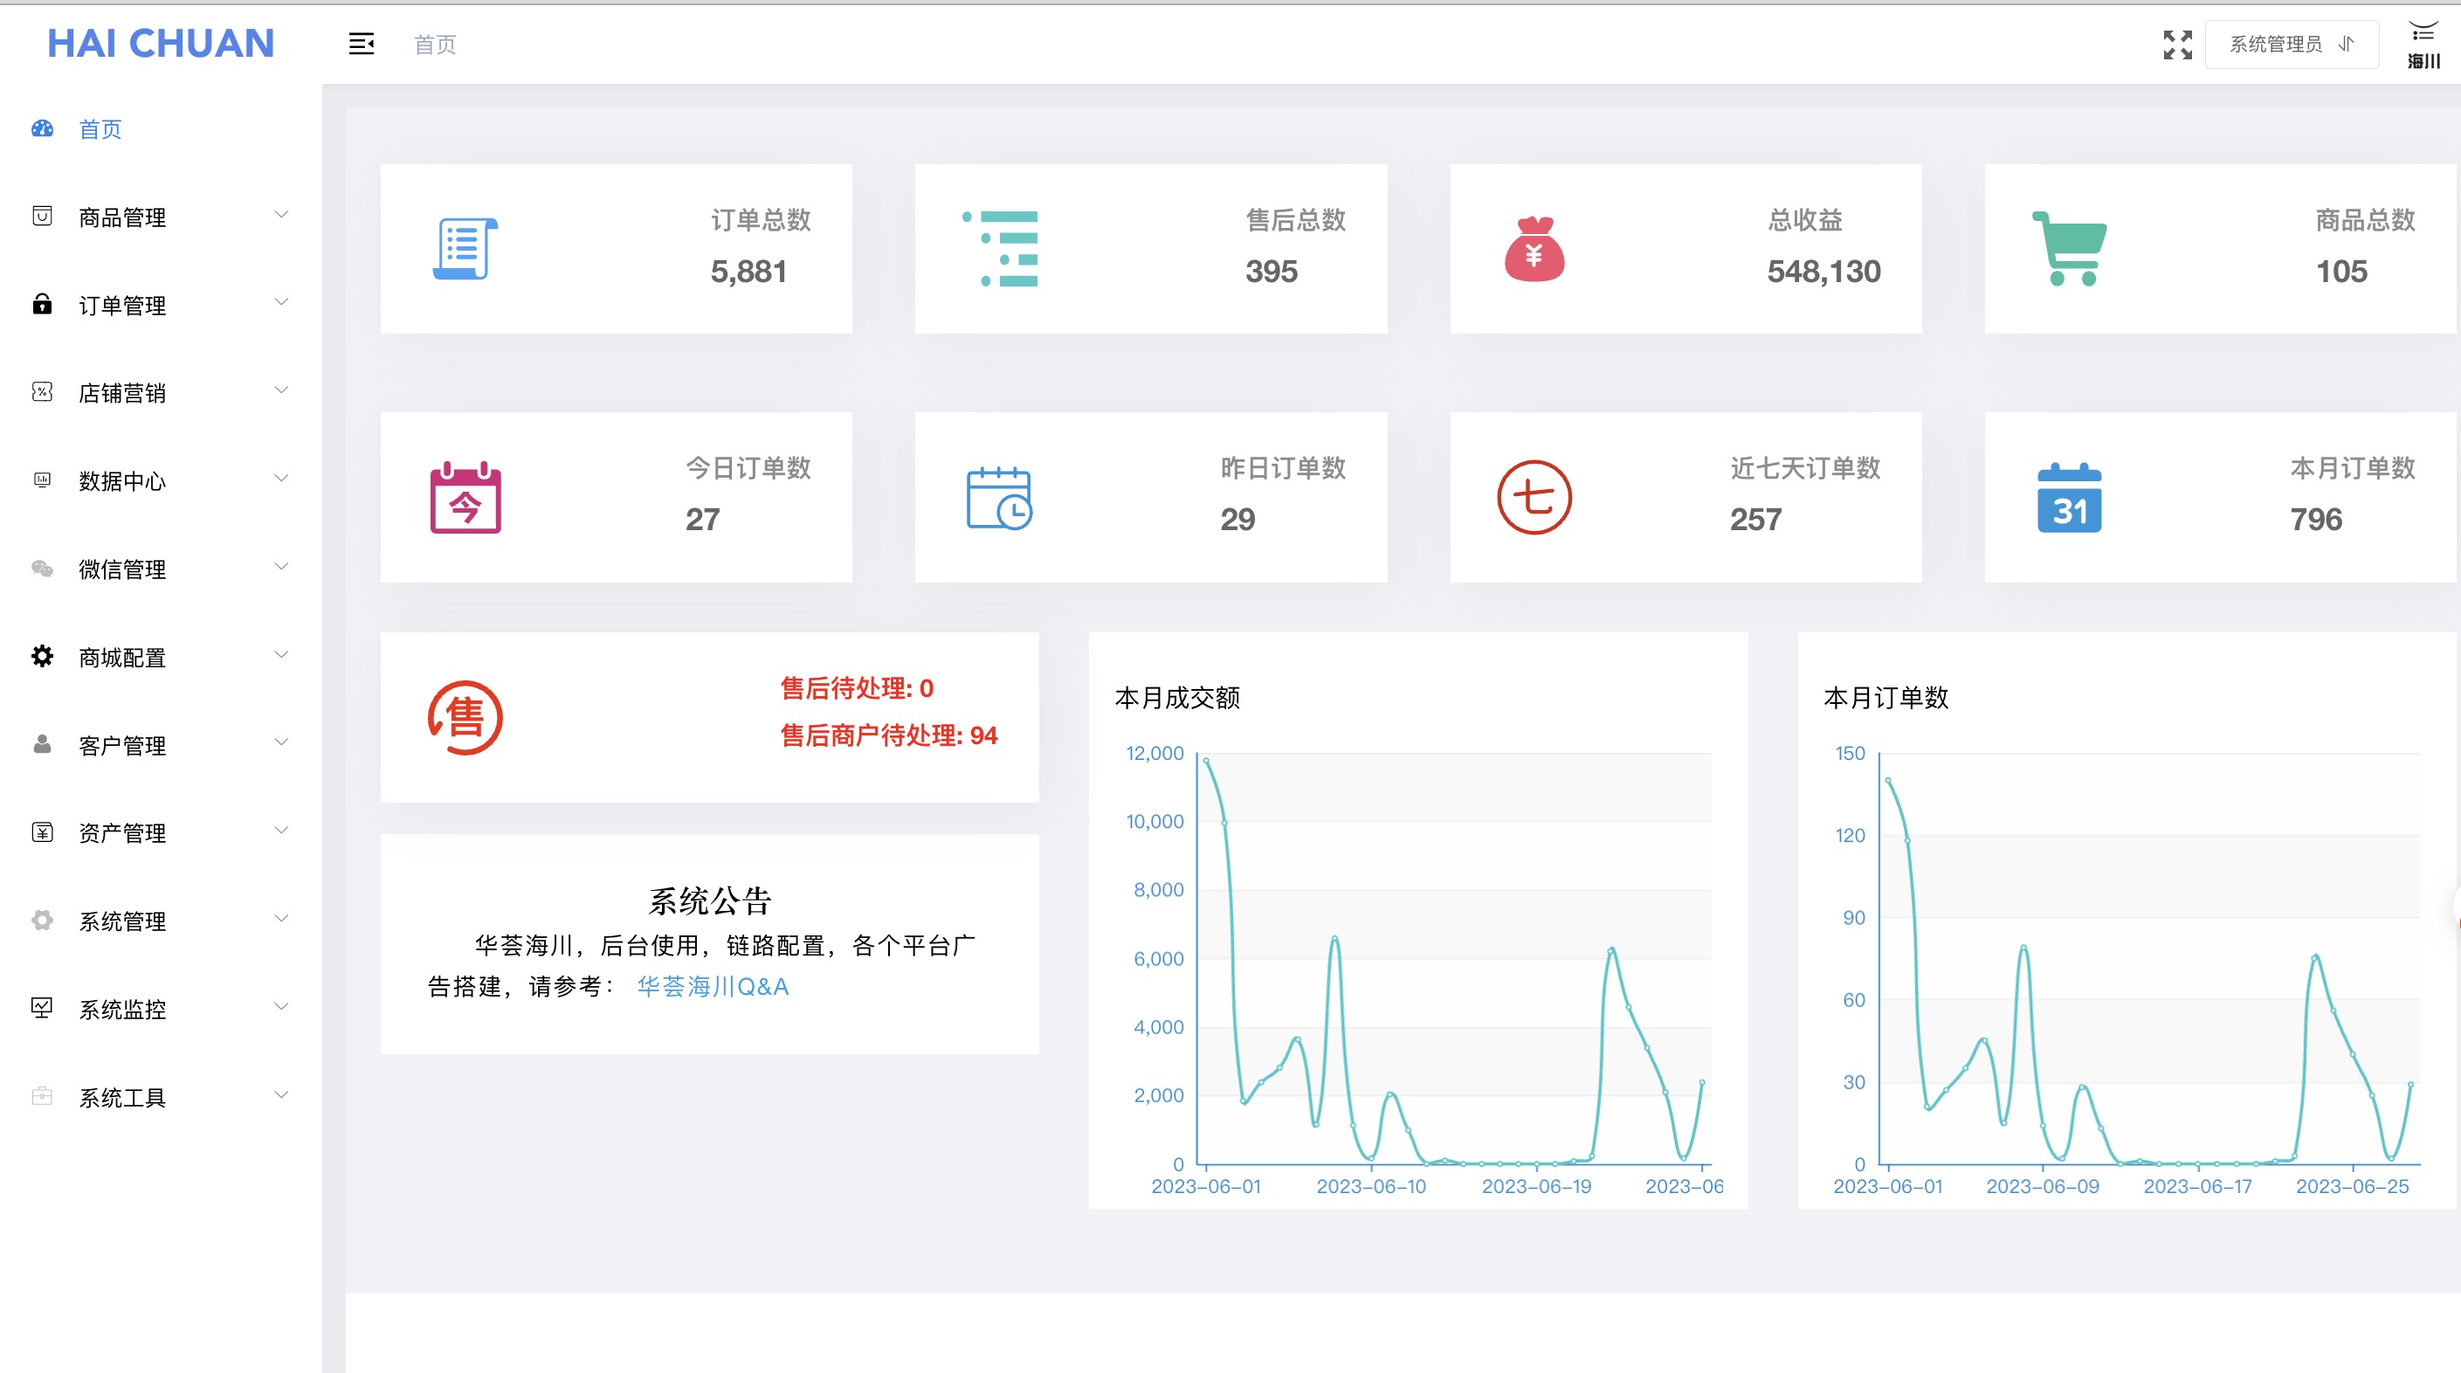Expand 系统监控 chevron arrow

point(281,1006)
